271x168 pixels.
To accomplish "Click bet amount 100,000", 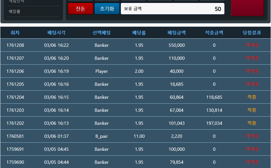I will point(177,149).
